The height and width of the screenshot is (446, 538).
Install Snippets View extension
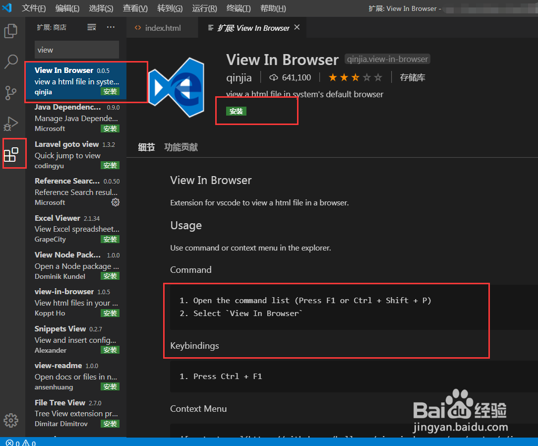(110, 350)
